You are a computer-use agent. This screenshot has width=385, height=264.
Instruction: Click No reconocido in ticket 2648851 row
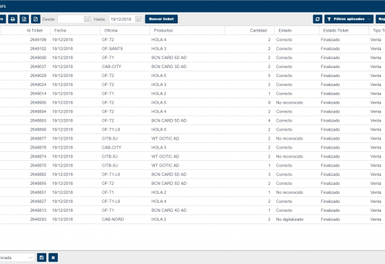click(289, 192)
